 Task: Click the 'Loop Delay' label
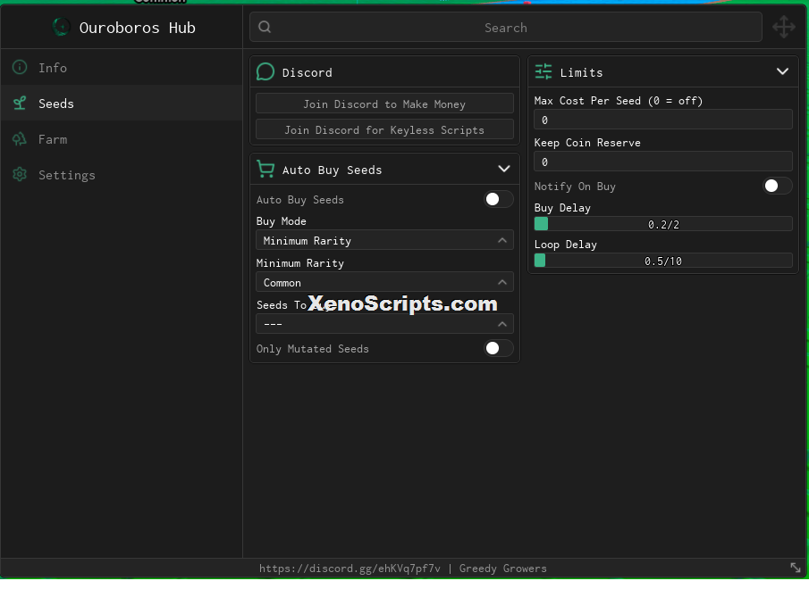566,245
